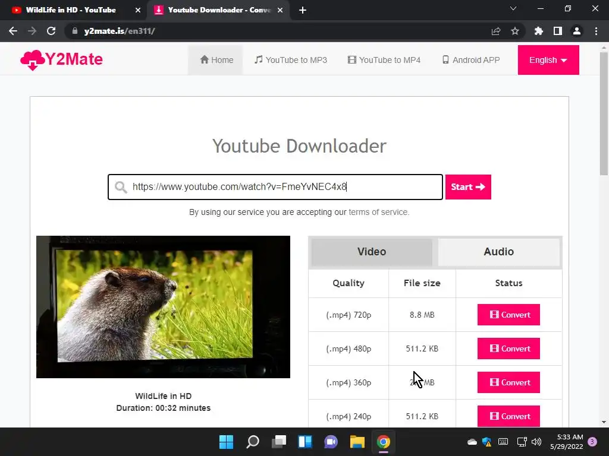Click the browser forward arrow
Image resolution: width=609 pixels, height=456 pixels.
32,31
